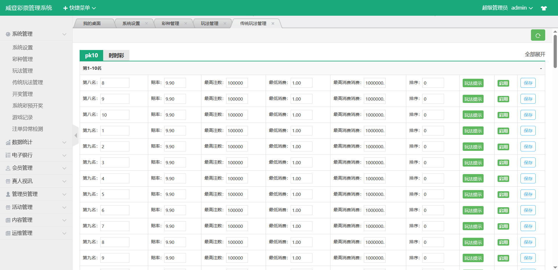Screen dimensions: 558x270
Task: Expand the 管理员管理 menu chevron
Action: tap(64, 194)
